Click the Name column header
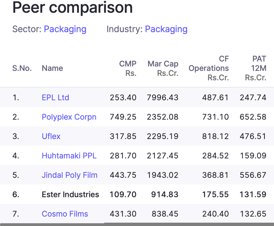 click(52, 68)
